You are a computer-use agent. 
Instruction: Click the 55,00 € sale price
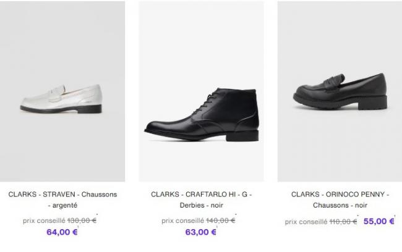coord(378,220)
